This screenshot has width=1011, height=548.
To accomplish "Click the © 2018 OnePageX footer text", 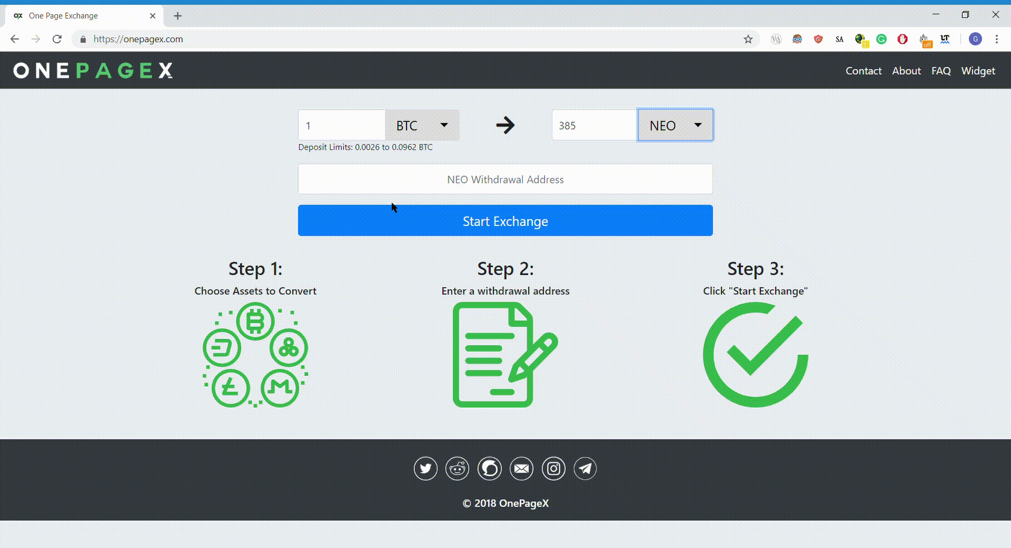I will click(x=506, y=503).
